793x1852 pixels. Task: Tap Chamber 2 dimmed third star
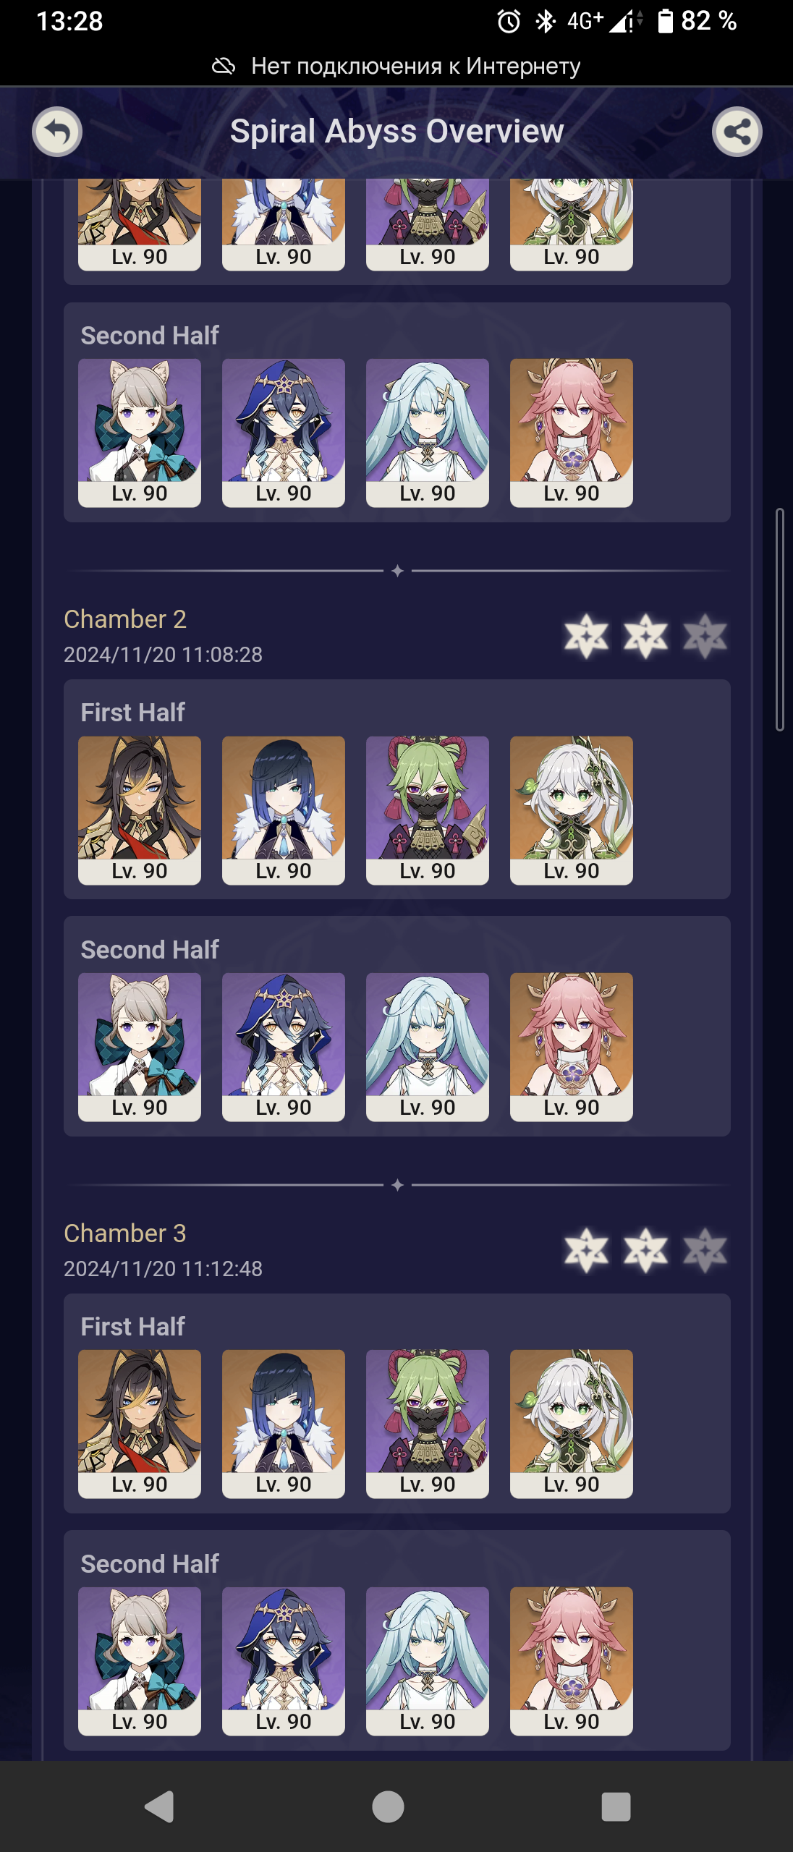click(705, 637)
